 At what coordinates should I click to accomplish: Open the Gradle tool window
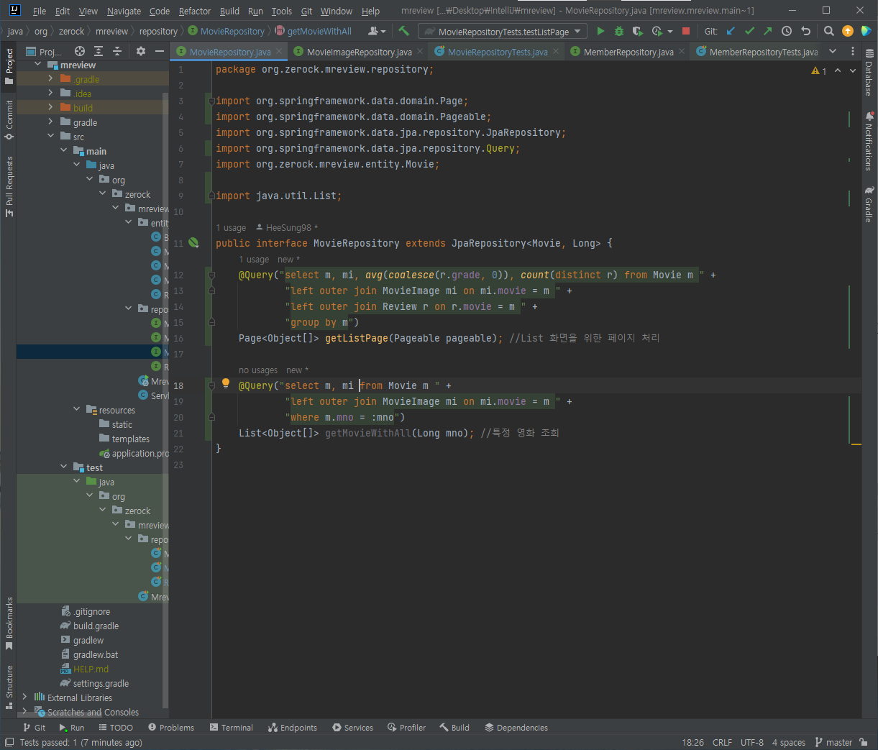[x=869, y=204]
